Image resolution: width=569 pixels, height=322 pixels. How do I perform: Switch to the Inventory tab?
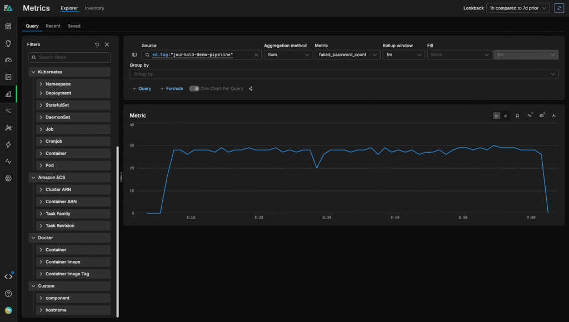[94, 8]
